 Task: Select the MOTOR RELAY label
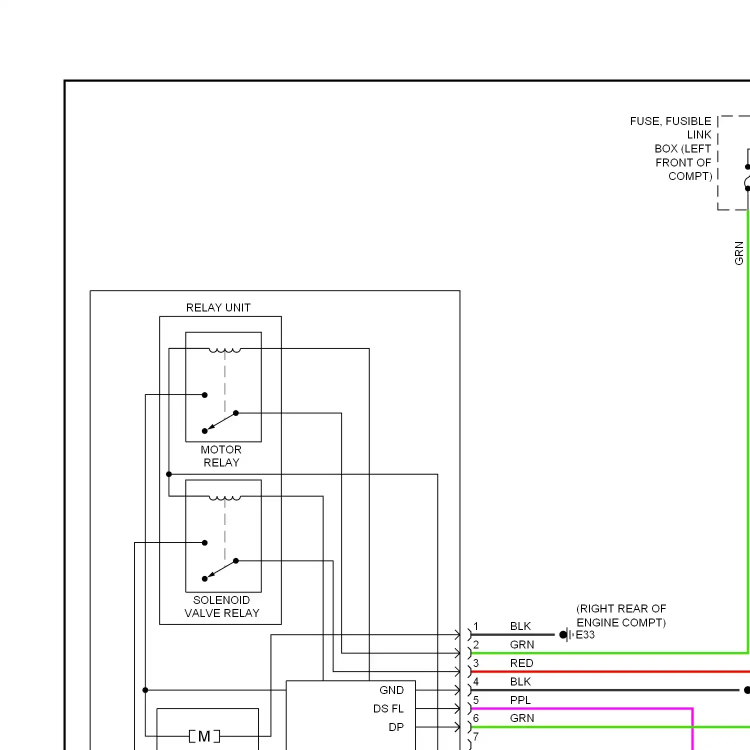pyautogui.click(x=221, y=456)
